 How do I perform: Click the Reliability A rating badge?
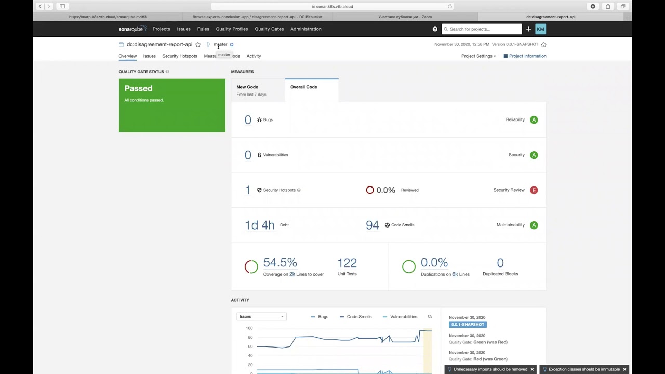click(534, 120)
